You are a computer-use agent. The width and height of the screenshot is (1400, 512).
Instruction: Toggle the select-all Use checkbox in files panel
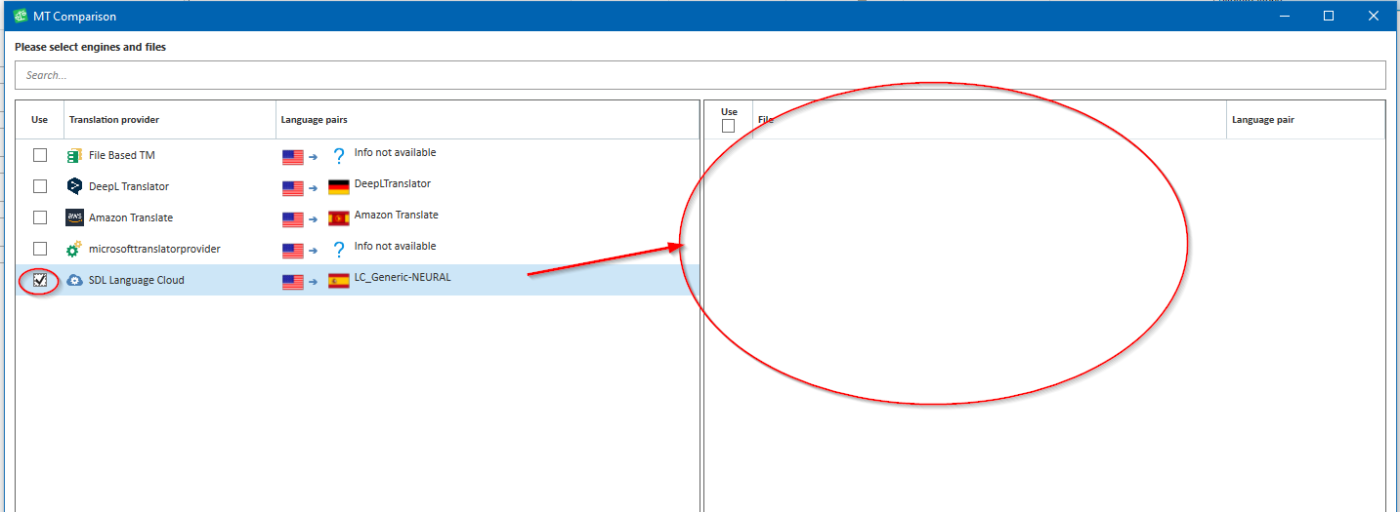coord(728,126)
